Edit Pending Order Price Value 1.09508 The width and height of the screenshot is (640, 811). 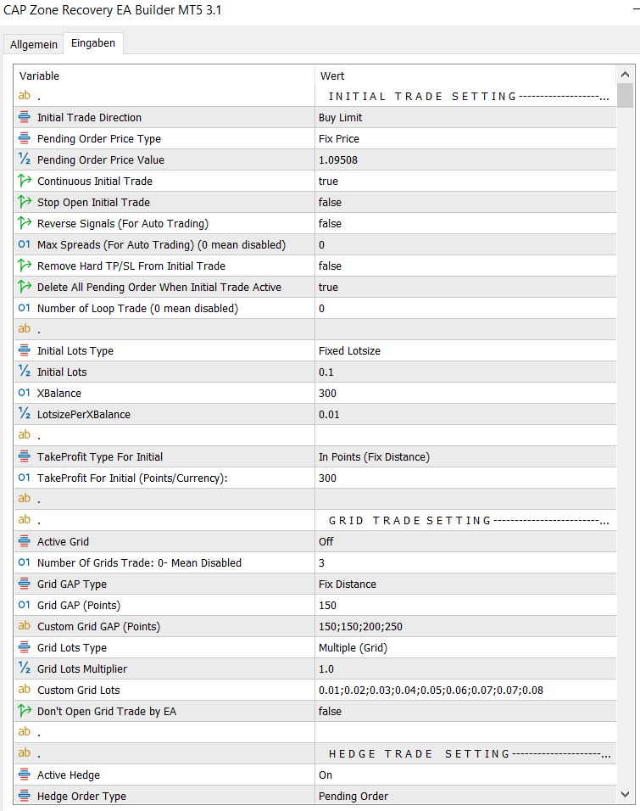point(465,159)
